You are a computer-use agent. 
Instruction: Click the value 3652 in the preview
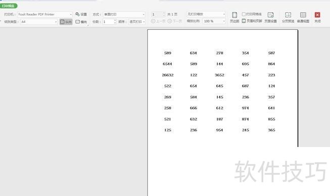[x=219, y=75]
